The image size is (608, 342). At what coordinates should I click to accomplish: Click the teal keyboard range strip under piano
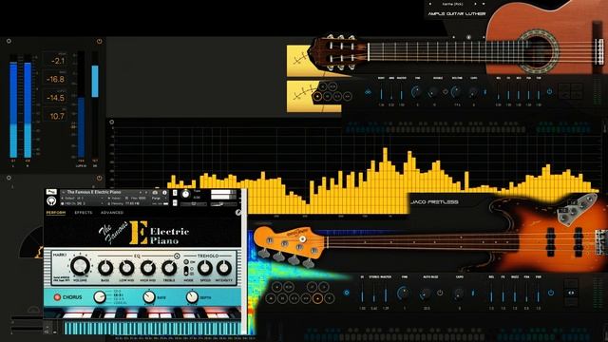(x=152, y=328)
